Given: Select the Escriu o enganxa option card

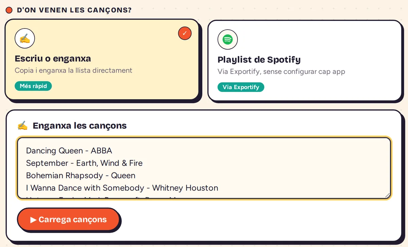Looking at the screenshot, I should (x=102, y=60).
